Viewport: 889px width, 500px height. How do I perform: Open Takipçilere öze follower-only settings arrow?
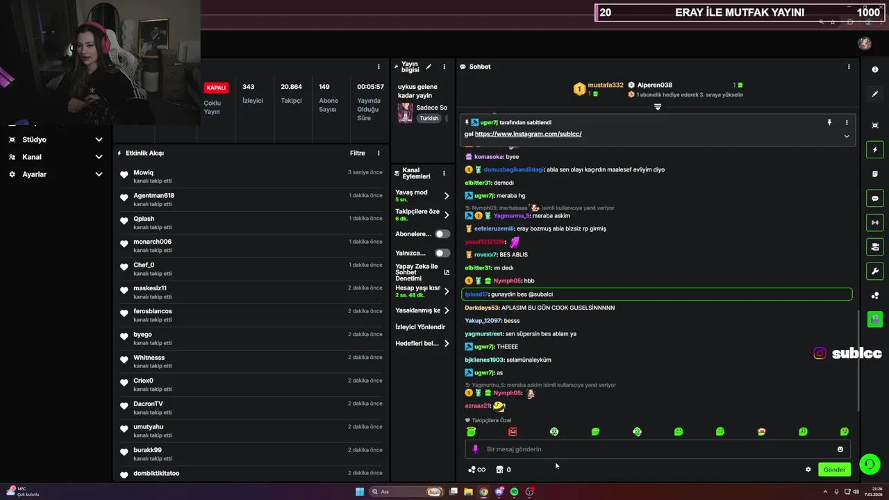click(x=447, y=215)
